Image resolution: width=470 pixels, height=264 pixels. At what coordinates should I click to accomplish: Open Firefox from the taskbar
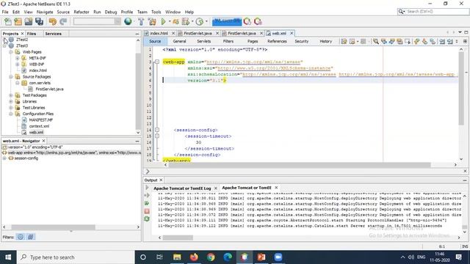[x=194, y=257]
